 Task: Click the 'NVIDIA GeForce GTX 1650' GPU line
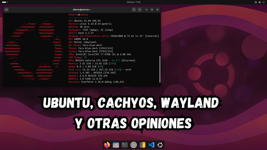102,60
